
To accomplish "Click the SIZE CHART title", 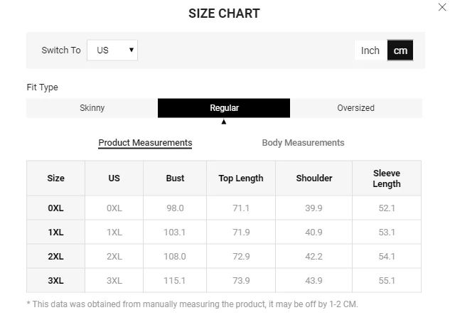I will (224, 14).
